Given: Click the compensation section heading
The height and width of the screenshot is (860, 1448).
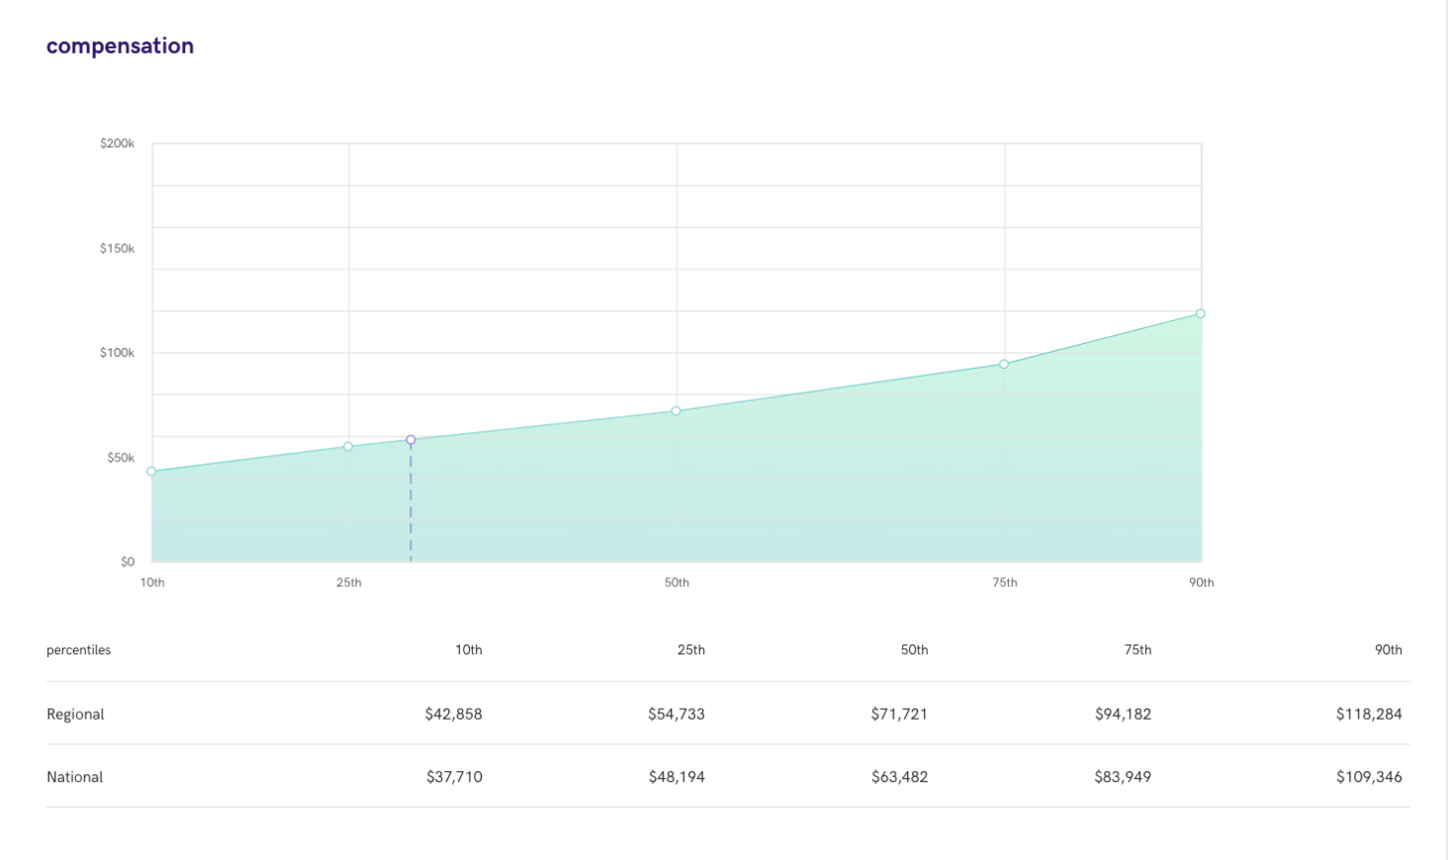Looking at the screenshot, I should click(x=120, y=46).
